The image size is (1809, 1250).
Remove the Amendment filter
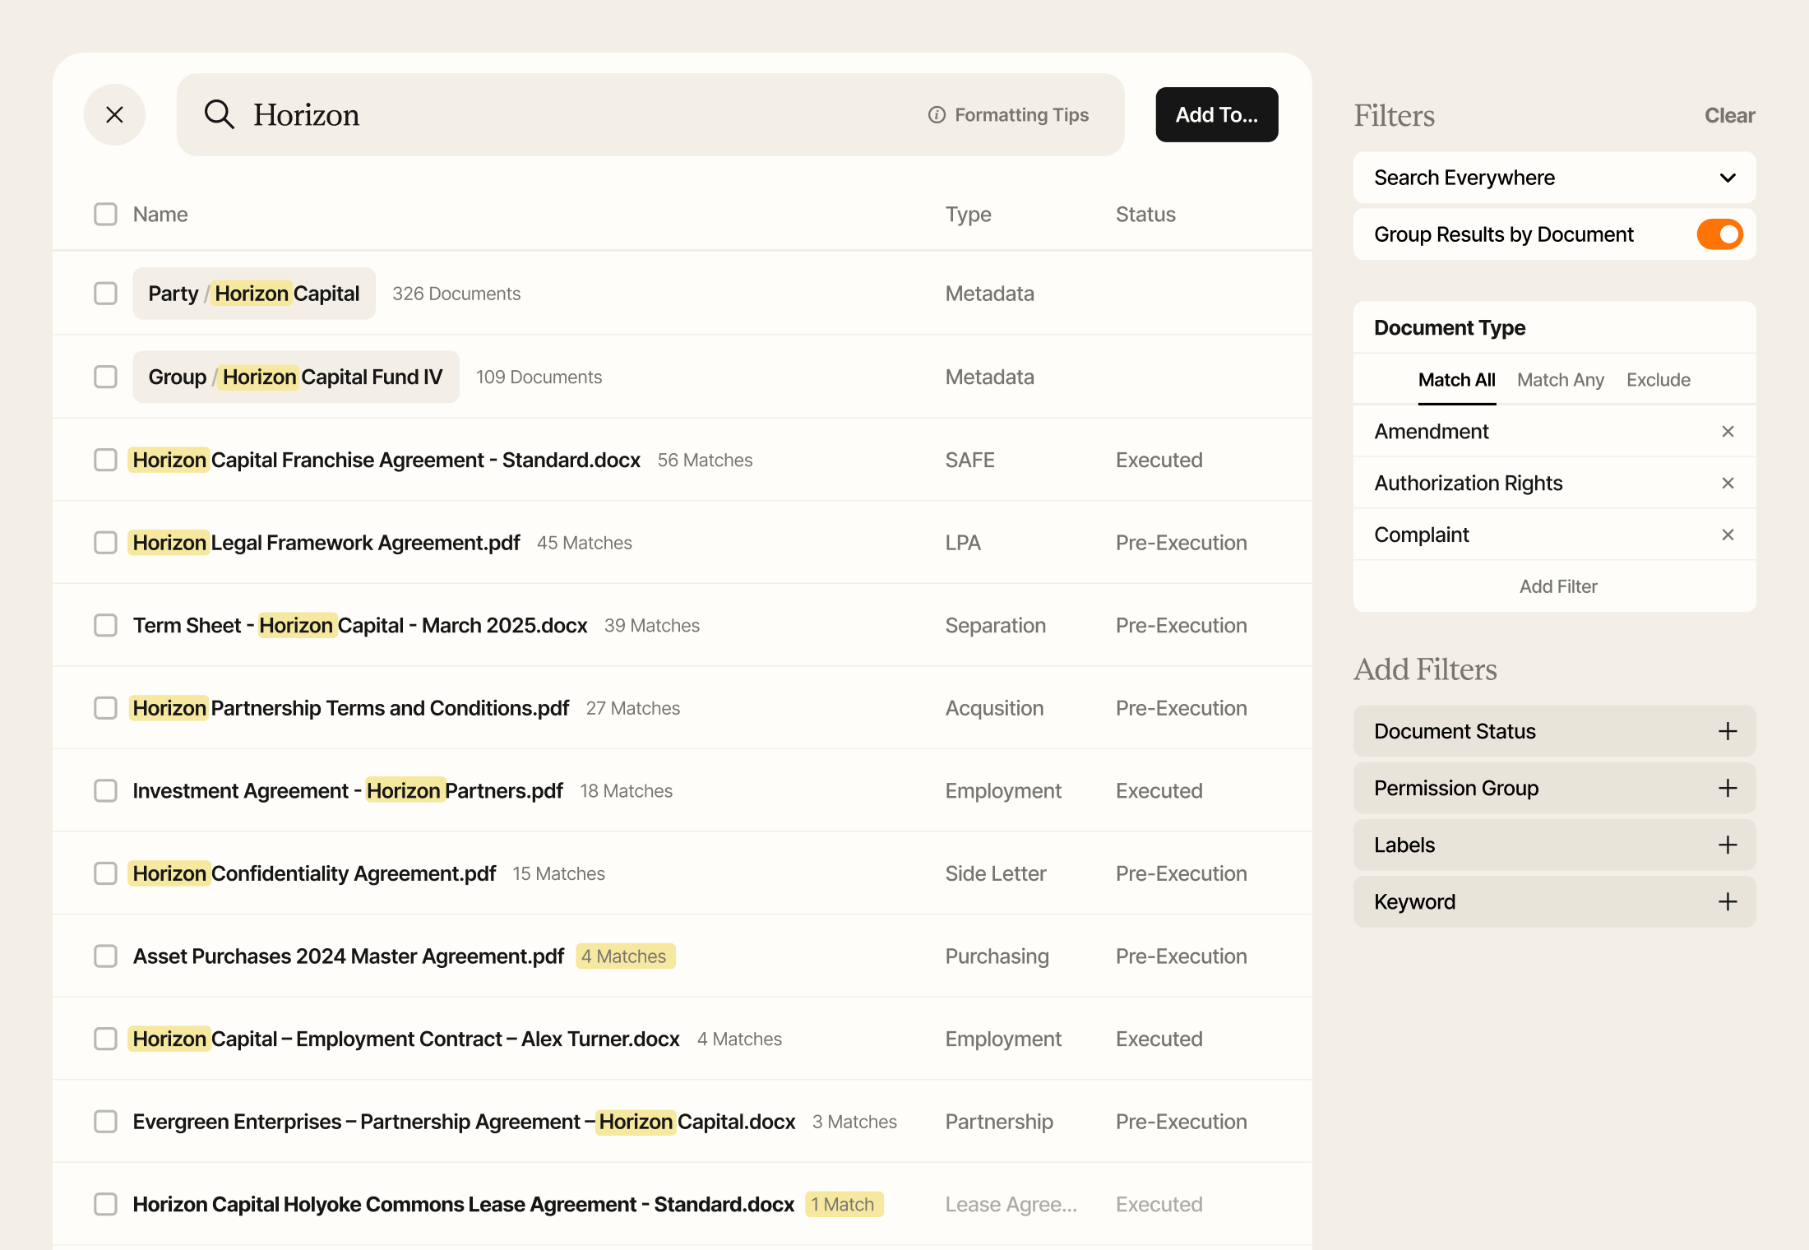1728,432
